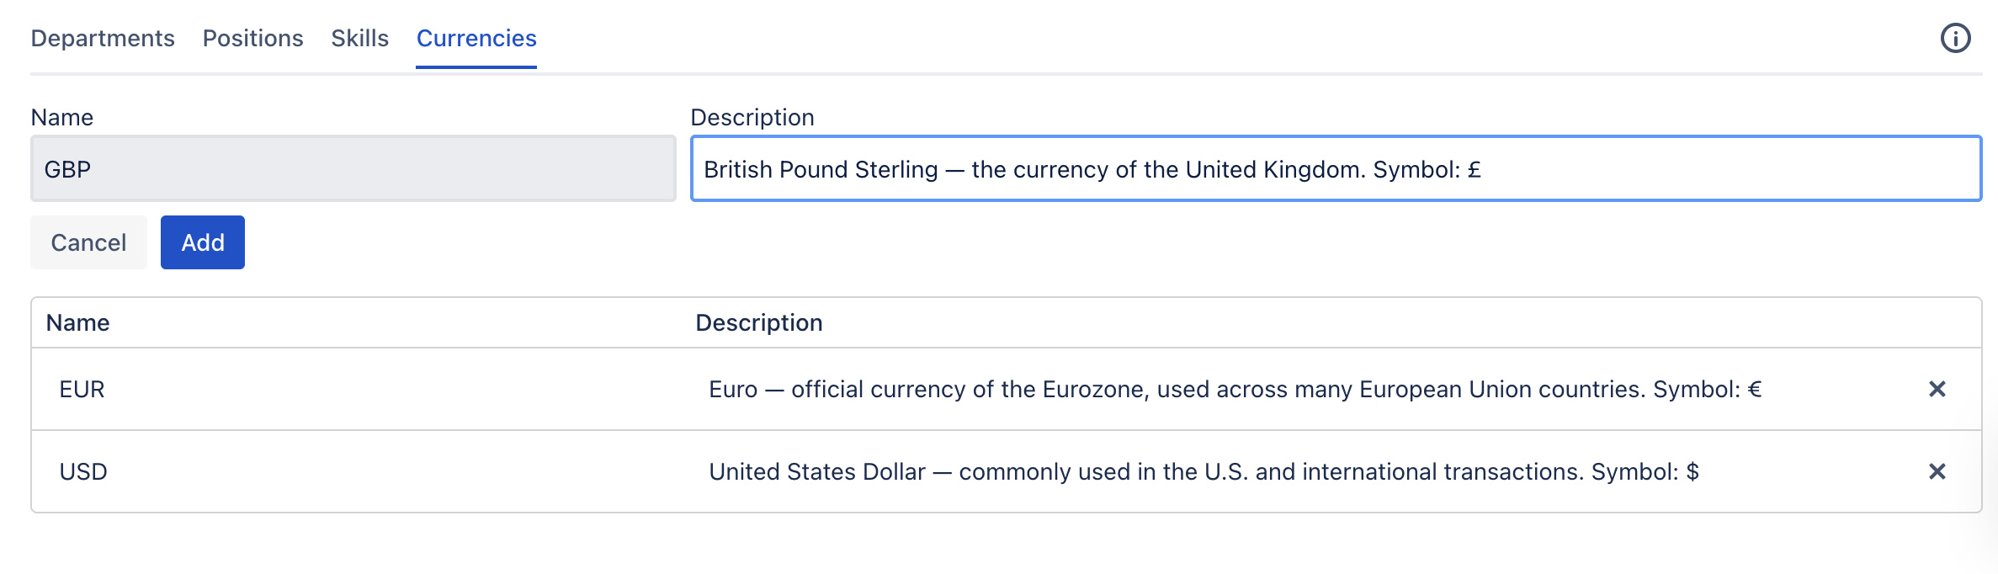1998x574 pixels.
Task: Delete the EUR currency row
Action: point(1937,389)
